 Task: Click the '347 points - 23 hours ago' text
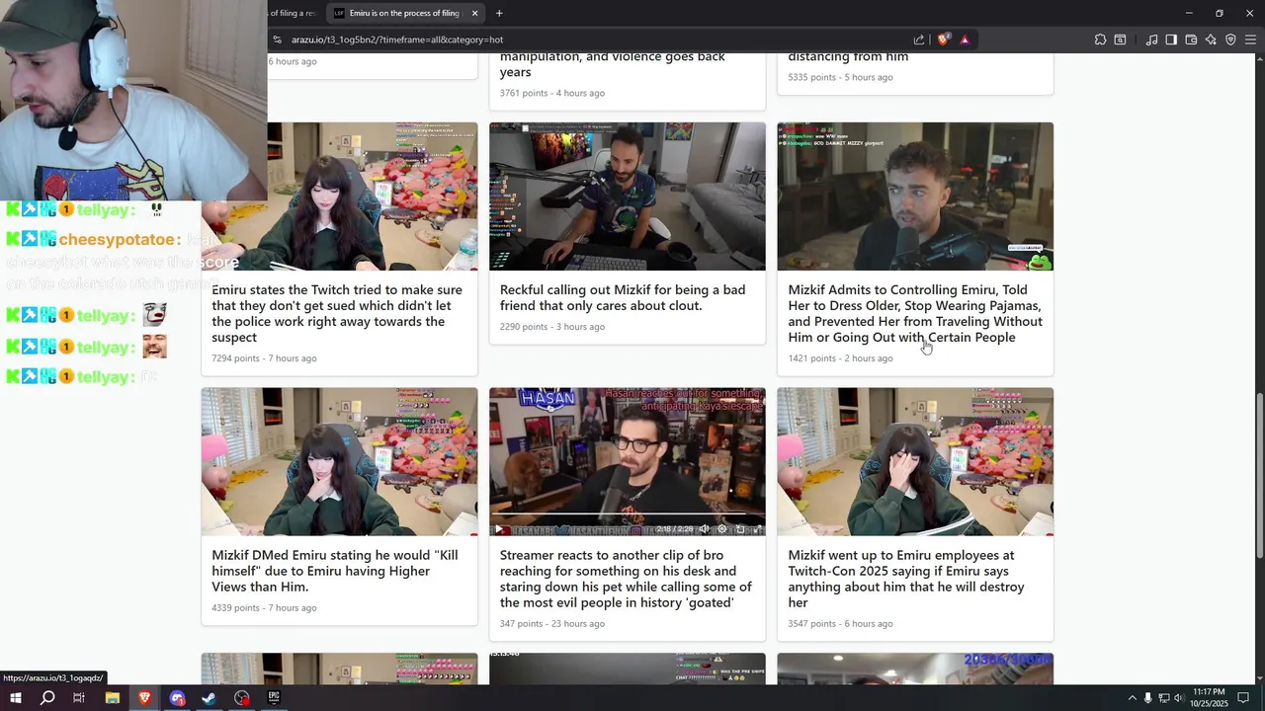[552, 624]
